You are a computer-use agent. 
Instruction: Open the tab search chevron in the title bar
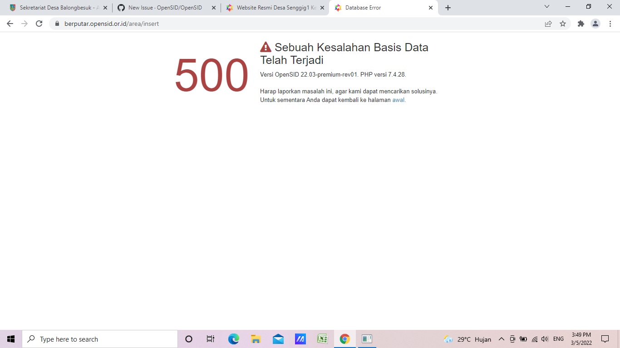point(547,6)
